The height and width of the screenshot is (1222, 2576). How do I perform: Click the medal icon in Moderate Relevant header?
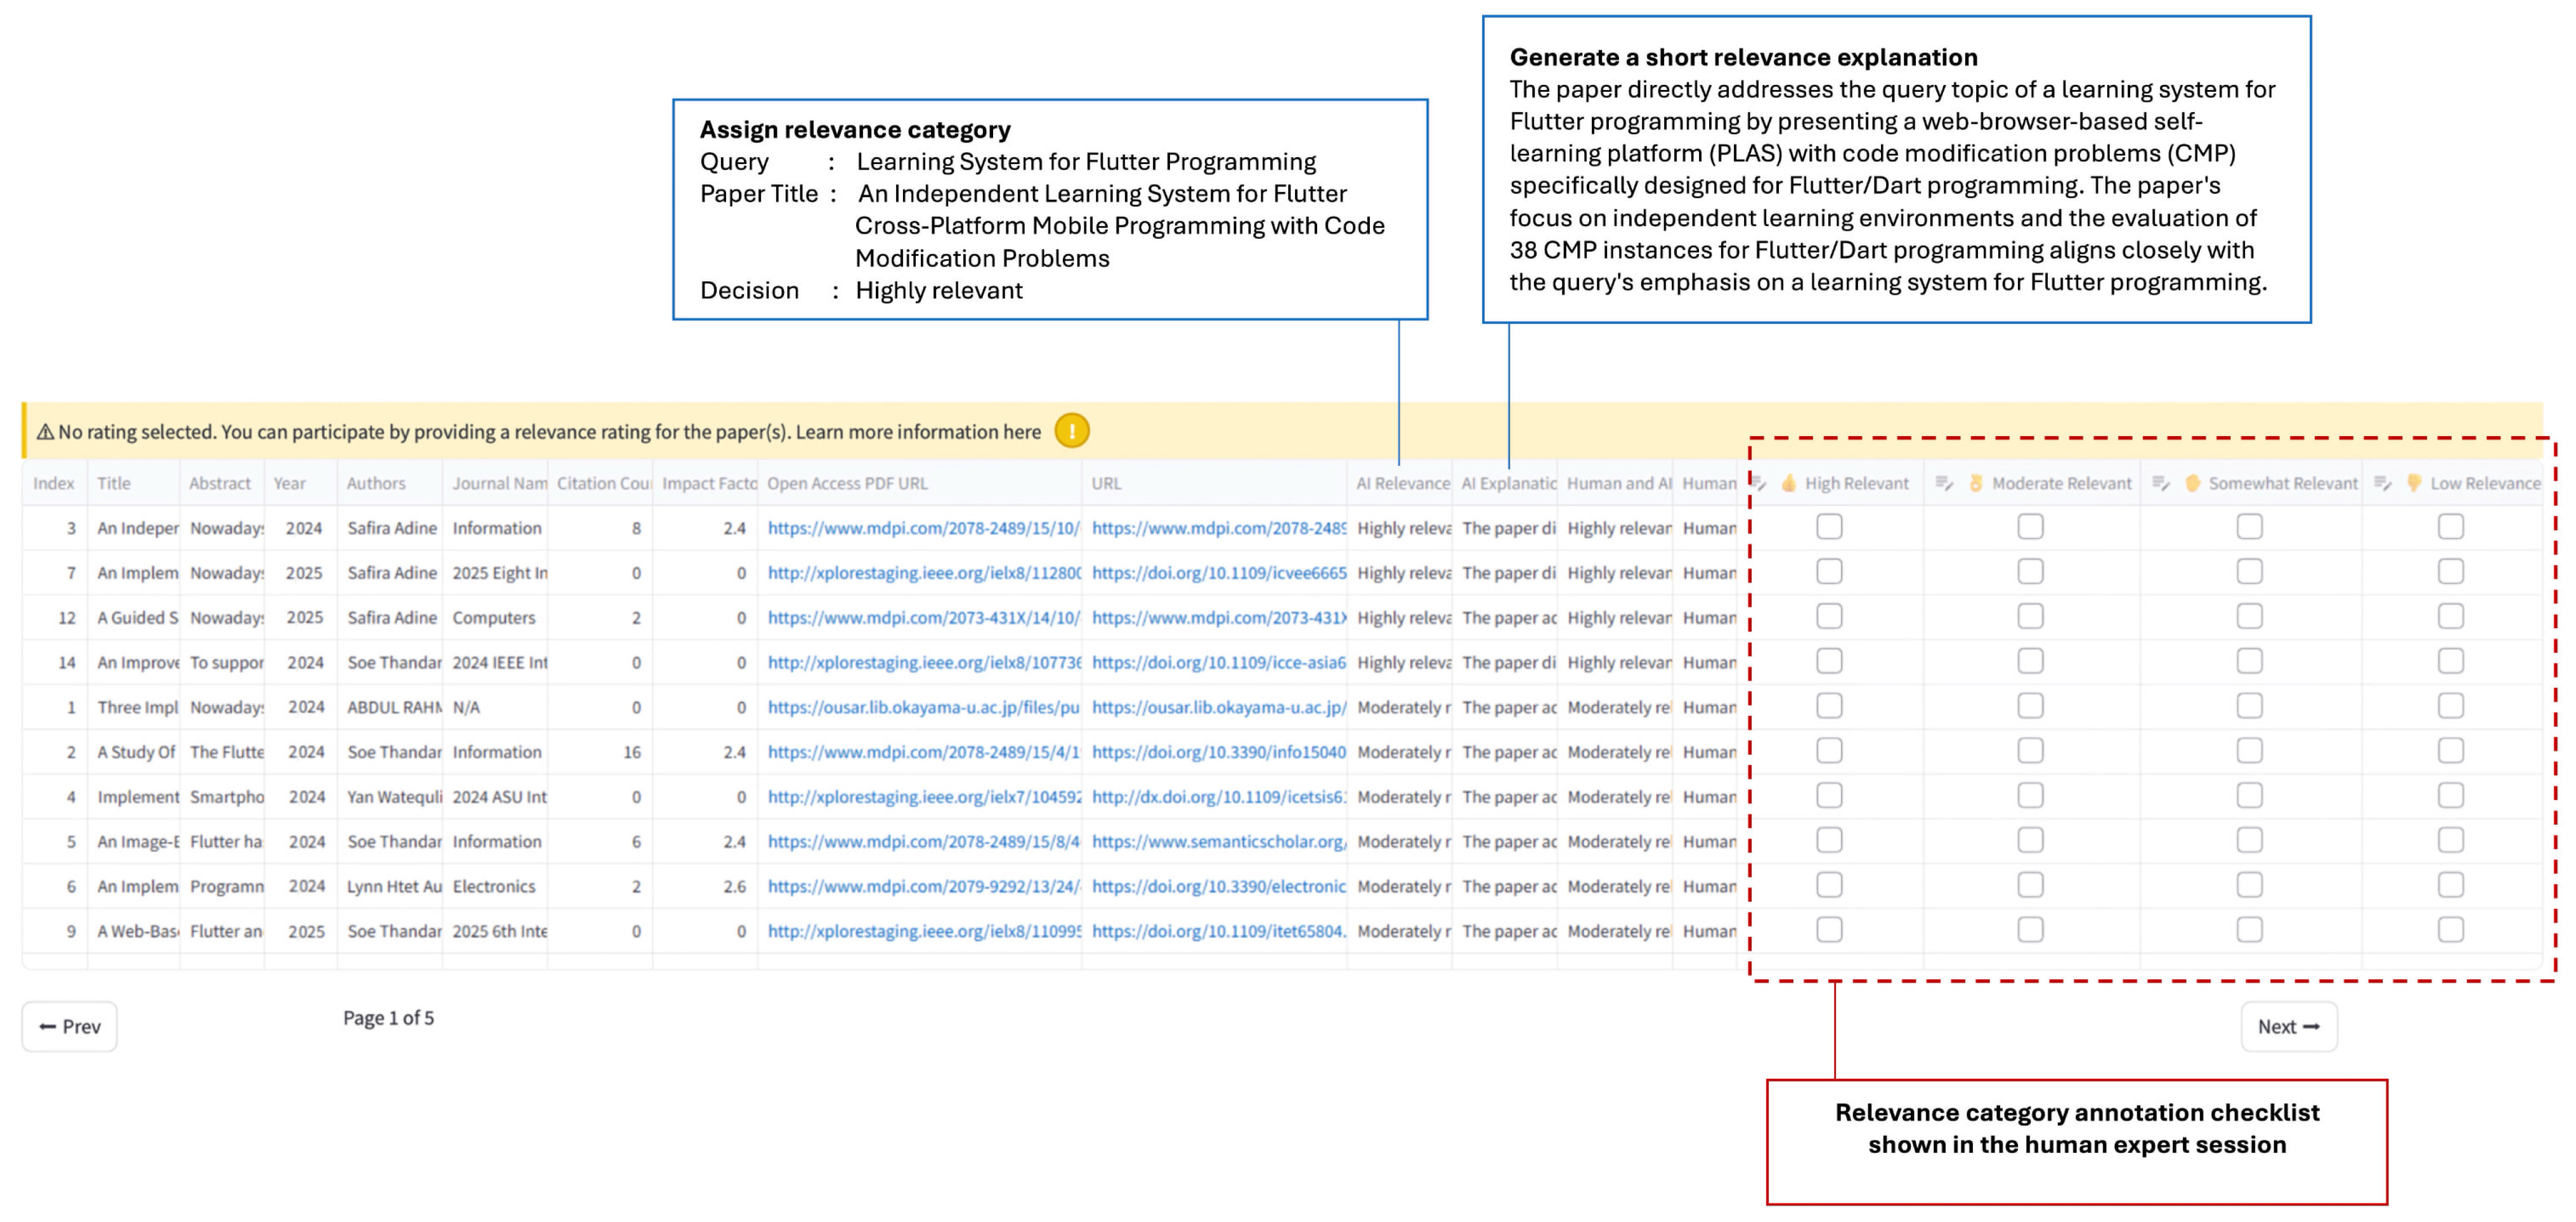pyautogui.click(x=1976, y=484)
